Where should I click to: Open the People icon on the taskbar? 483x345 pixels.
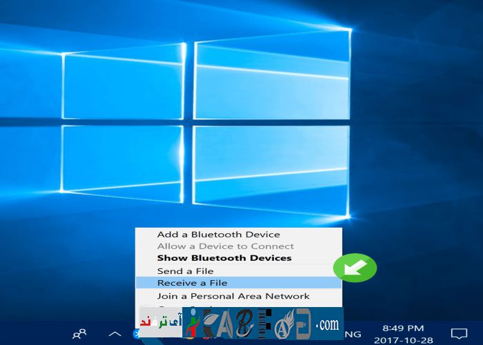(80, 334)
